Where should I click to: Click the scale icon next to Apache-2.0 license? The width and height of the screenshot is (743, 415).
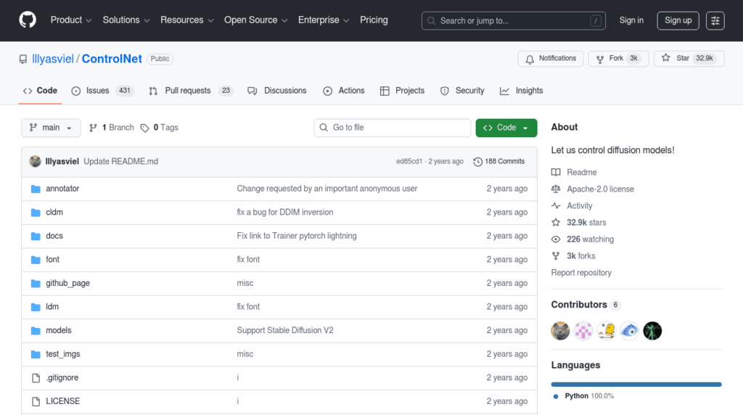point(556,189)
